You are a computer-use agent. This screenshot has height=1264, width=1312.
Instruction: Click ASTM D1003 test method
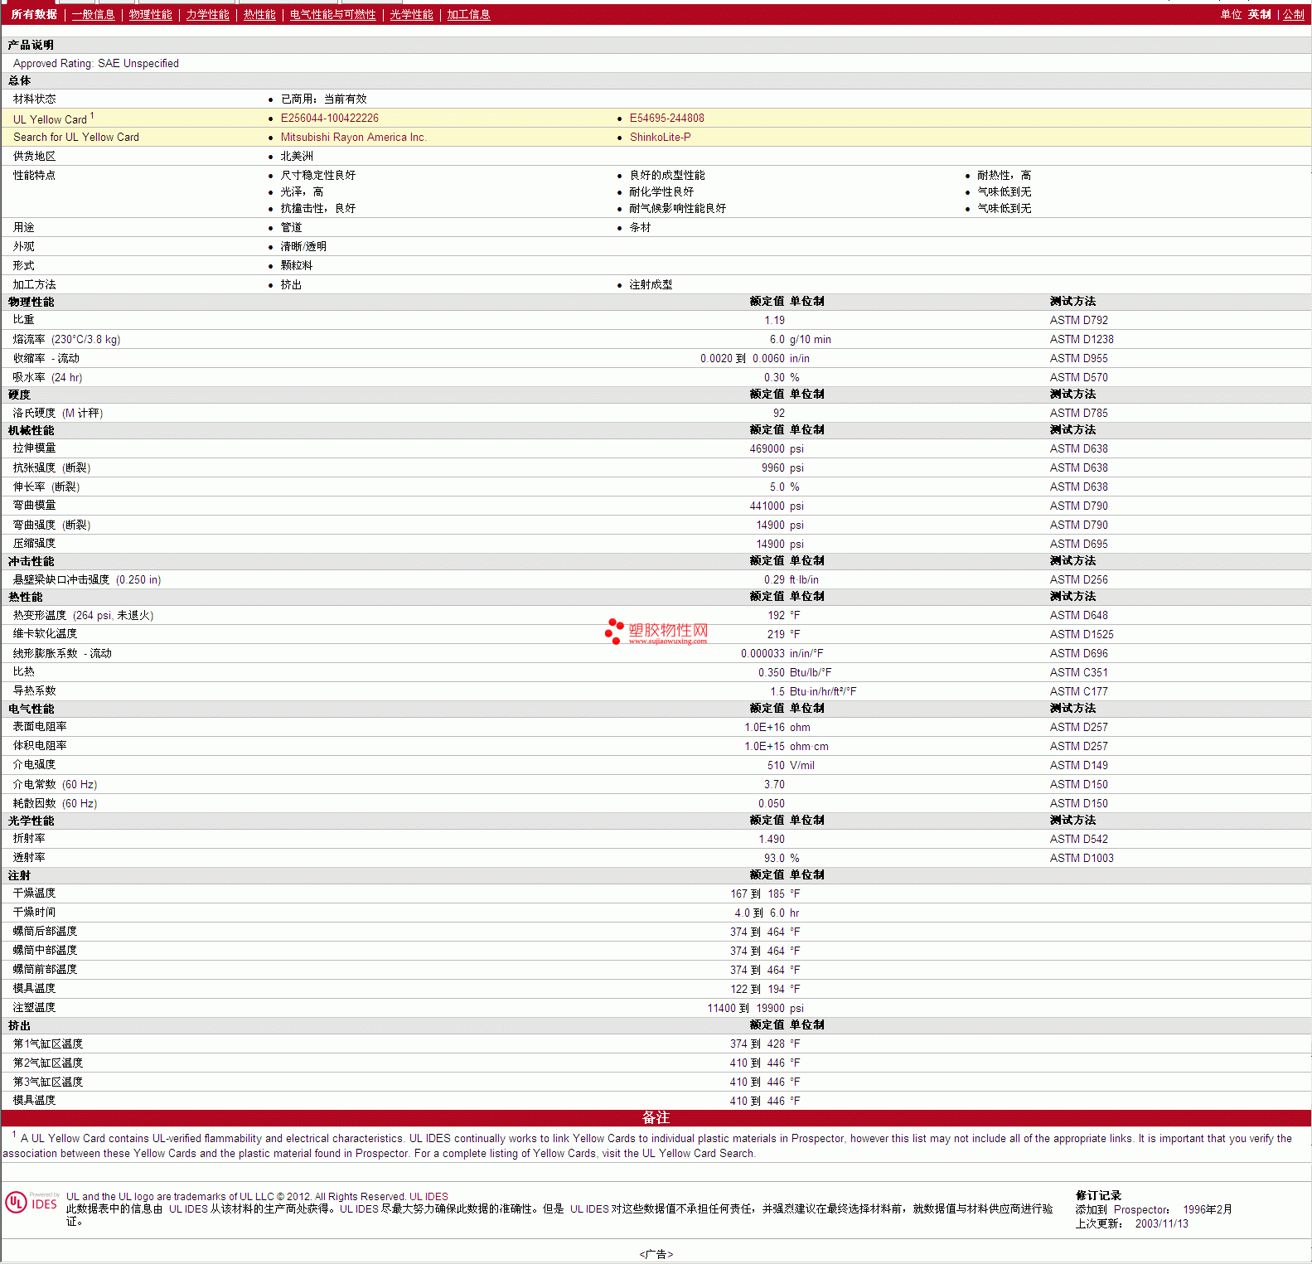tap(1082, 859)
